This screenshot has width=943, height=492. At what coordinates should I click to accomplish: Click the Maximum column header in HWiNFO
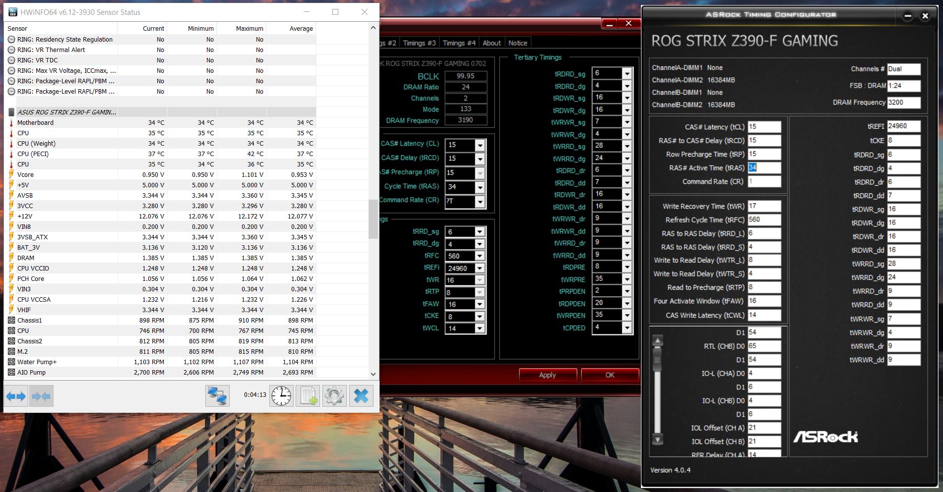[x=242, y=29]
